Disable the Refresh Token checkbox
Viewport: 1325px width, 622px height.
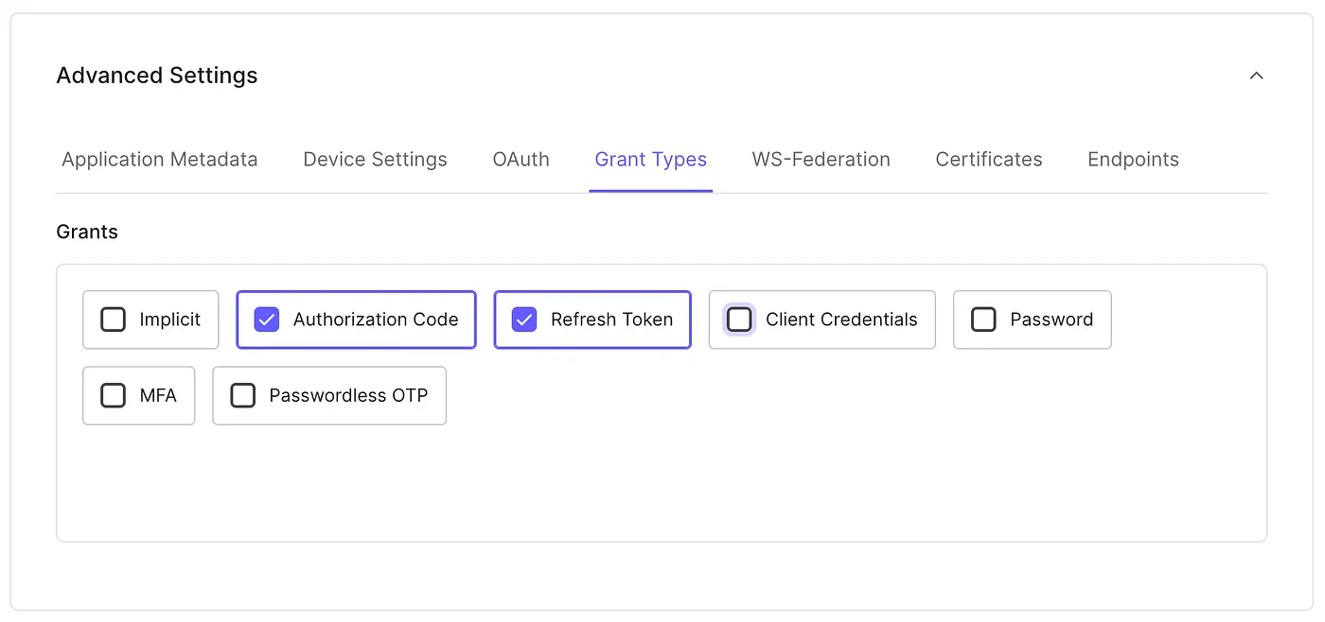(524, 320)
